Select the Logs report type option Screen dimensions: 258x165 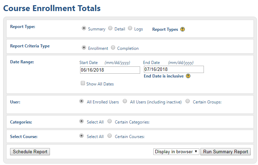pyautogui.click(x=130, y=28)
